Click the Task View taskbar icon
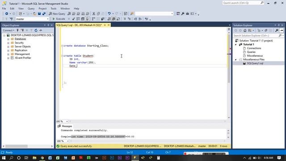286x161 pixels. [x=26, y=158]
